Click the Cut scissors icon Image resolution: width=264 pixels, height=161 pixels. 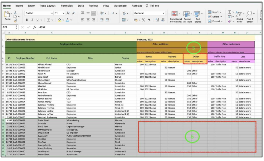(x=16, y=13)
